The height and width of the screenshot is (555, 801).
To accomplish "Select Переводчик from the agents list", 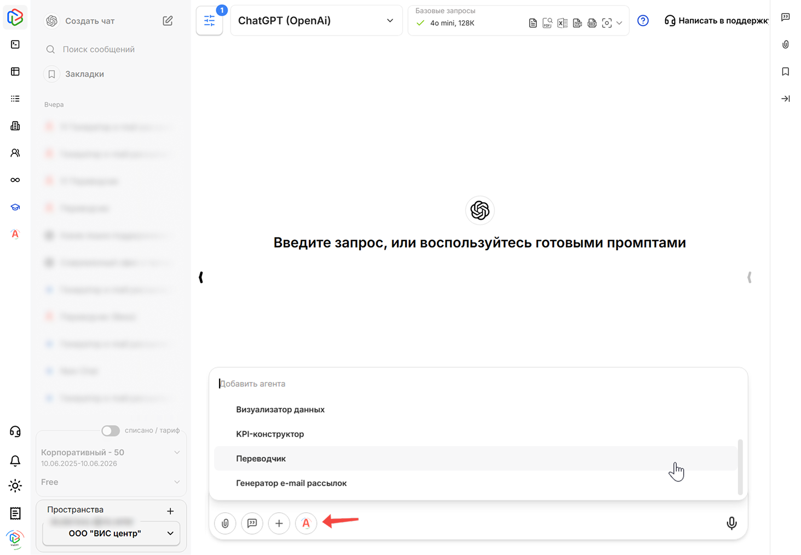I will pyautogui.click(x=261, y=459).
